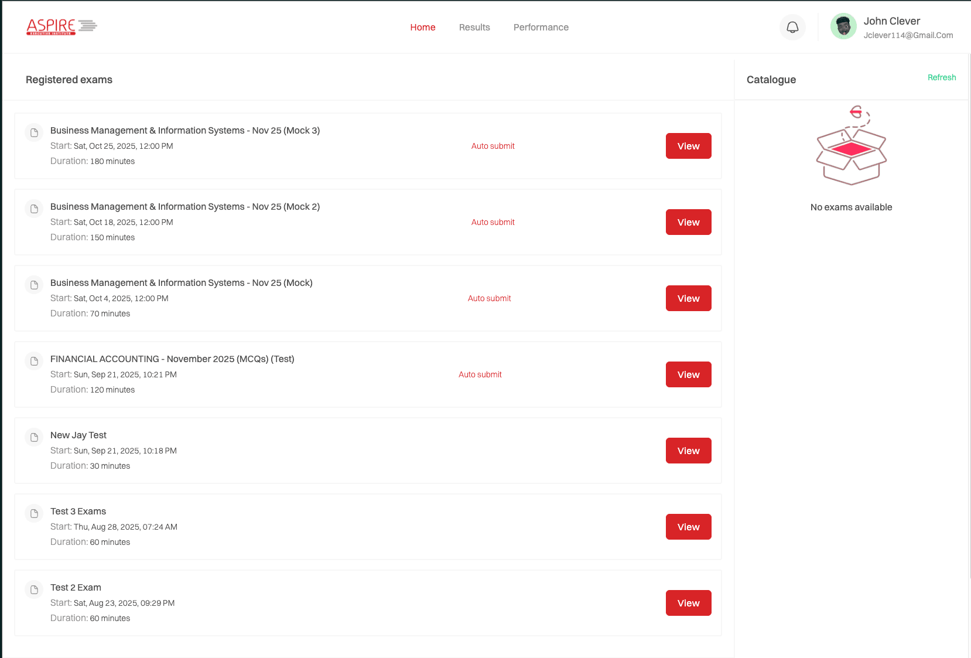Image resolution: width=971 pixels, height=658 pixels.
Task: Click the 180 minutes duration
Action: click(112, 161)
